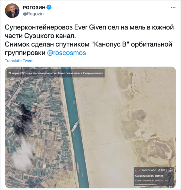Open the tweet's three-dot more options menu
Screen dimensions: 181x190
click(x=173, y=8)
